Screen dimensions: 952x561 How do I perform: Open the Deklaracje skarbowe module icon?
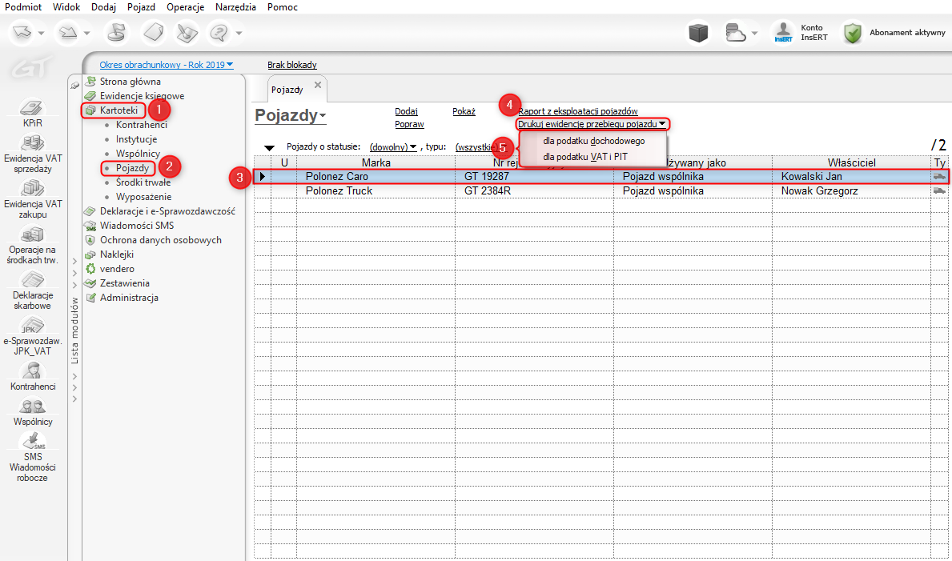[32, 280]
